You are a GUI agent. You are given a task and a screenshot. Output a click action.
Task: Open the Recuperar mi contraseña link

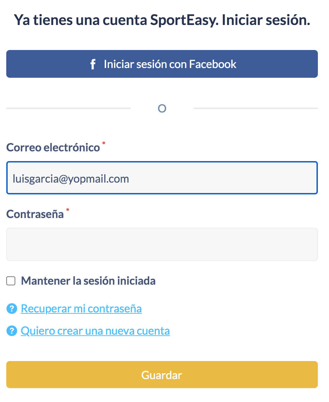point(81,308)
